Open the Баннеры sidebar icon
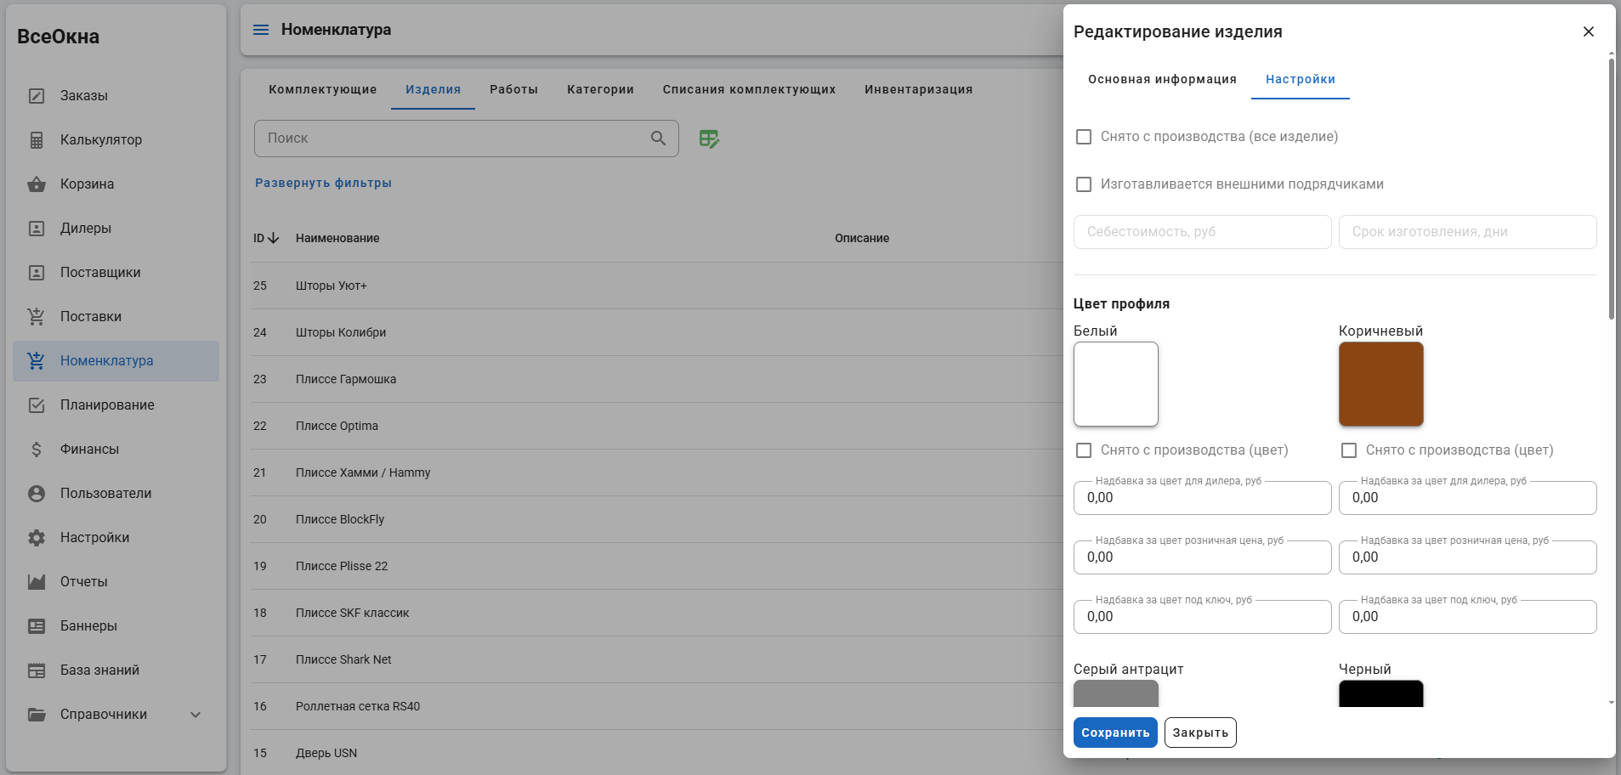 pos(37,626)
